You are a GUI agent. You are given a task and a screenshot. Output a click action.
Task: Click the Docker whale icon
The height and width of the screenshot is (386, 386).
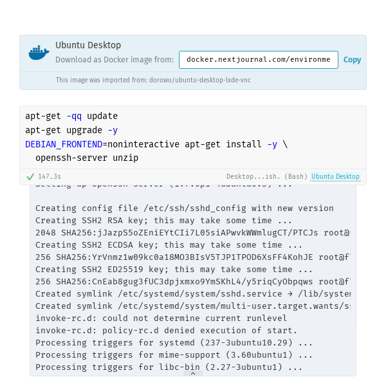coord(39,53)
